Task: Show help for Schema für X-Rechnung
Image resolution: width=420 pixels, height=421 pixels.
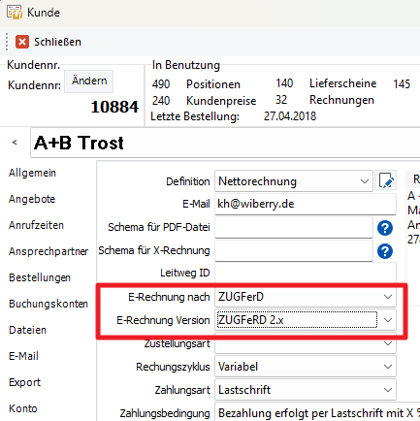Action: (x=385, y=251)
